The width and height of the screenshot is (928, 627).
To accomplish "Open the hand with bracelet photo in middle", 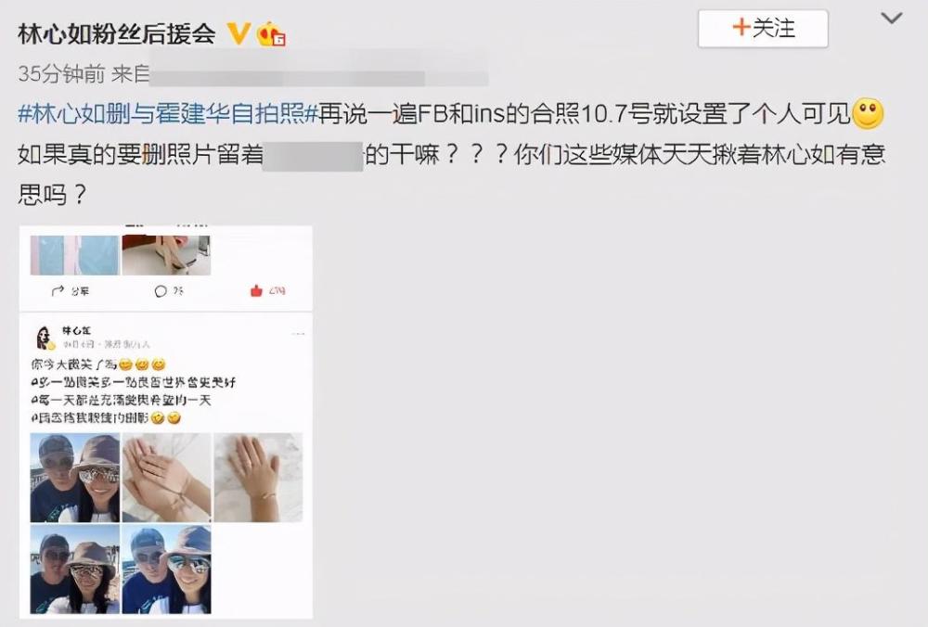I will click(167, 478).
